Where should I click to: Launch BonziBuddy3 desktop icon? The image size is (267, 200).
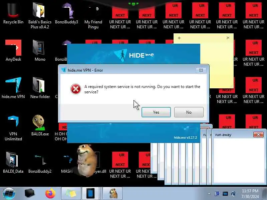pos(66,14)
